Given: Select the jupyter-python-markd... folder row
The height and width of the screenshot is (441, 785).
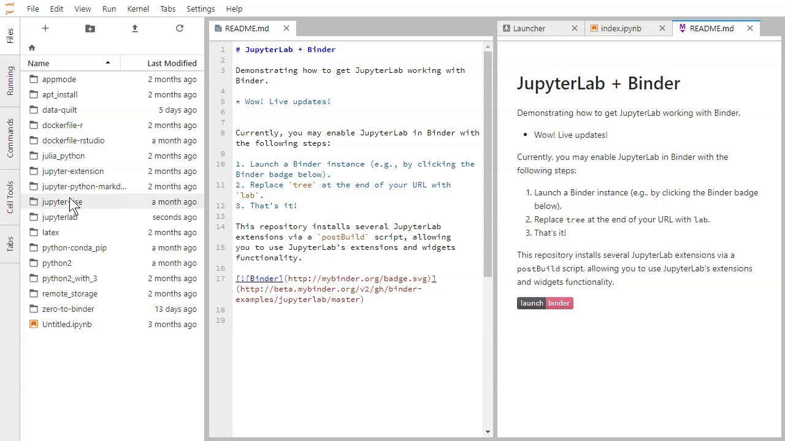Looking at the screenshot, I should coord(113,186).
